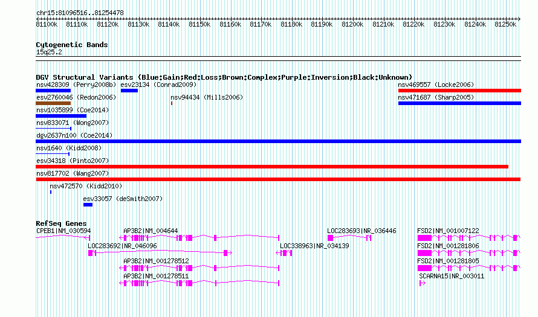Click the AP3B2|NM_001278512 gene label

tap(156, 261)
